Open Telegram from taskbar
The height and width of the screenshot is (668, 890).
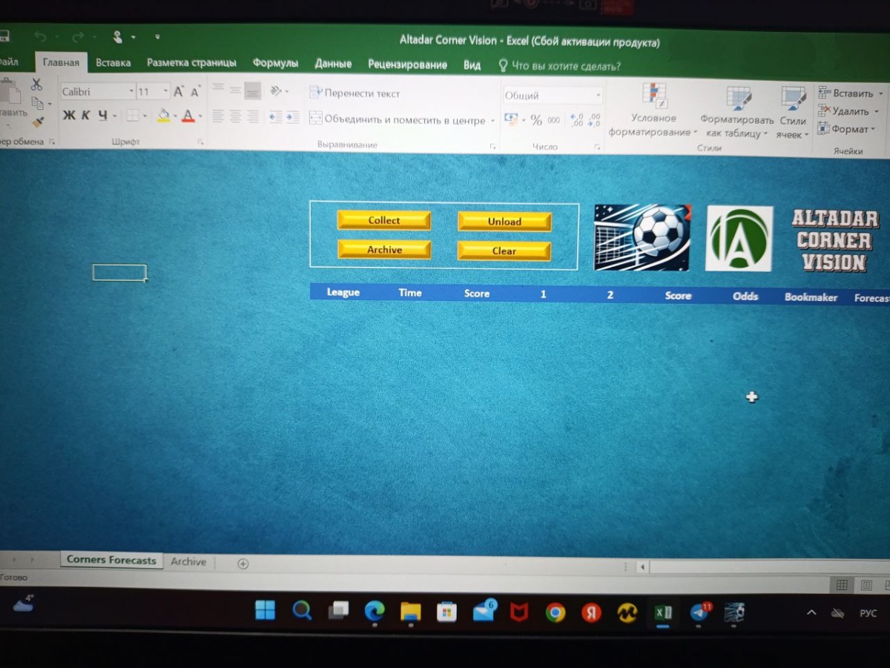click(x=699, y=612)
